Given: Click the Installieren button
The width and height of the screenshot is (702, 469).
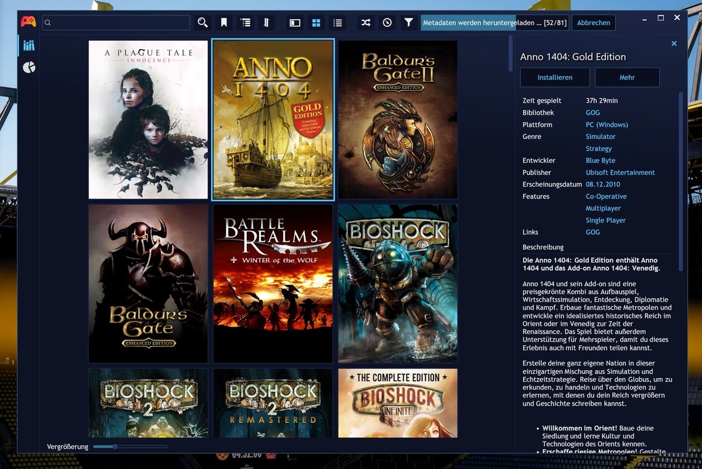Looking at the screenshot, I should 555,77.
